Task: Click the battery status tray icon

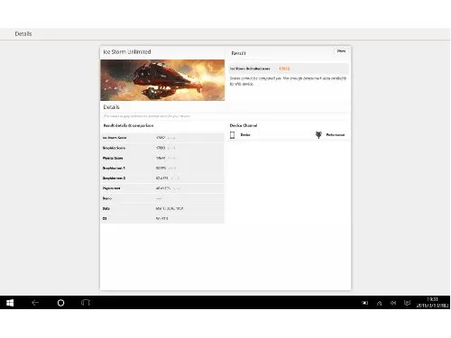Action: [x=365, y=303]
